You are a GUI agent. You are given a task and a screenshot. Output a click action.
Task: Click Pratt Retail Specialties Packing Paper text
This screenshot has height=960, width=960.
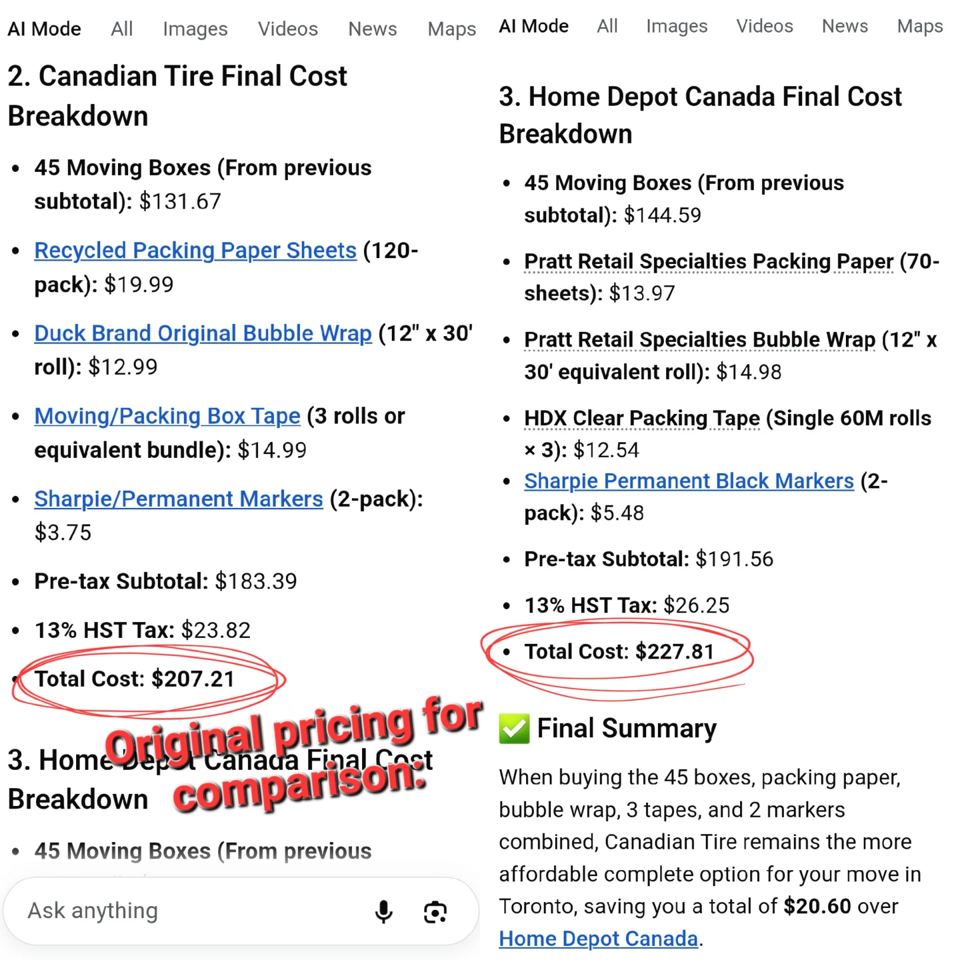pyautogui.click(x=709, y=262)
